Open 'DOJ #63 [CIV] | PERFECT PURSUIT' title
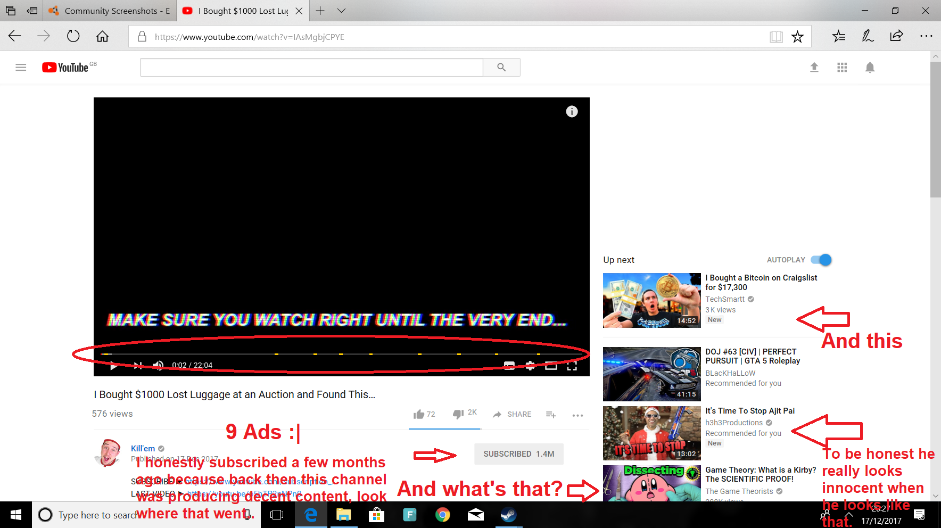 753,356
